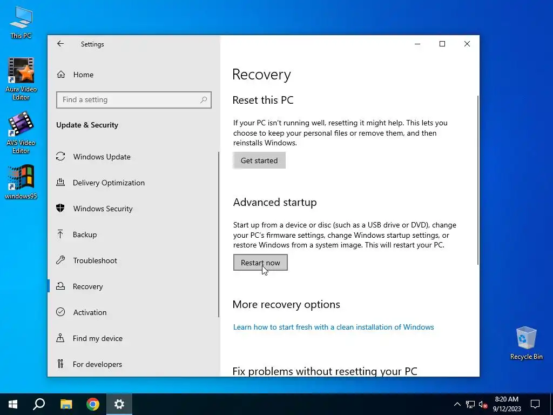Viewport: 553px width, 415px height.
Task: Click the Advanced startup heading
Action: pos(275,202)
